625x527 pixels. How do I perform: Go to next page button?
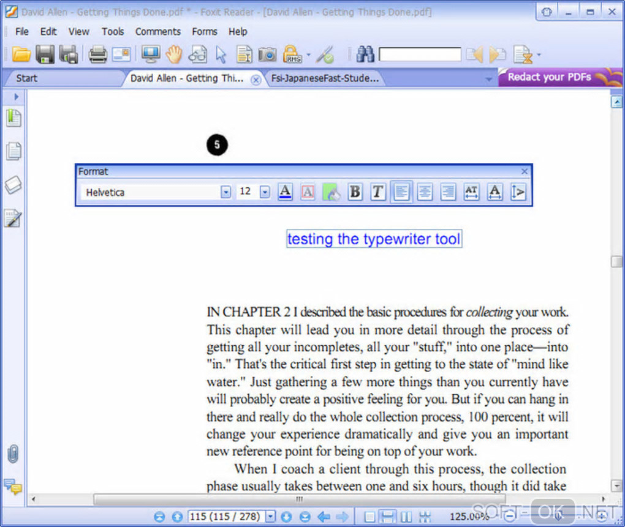pos(286,517)
